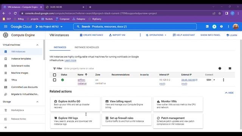Open the Explore Actifio GO card
Viewport: 242px width, 136px height.
point(75,104)
